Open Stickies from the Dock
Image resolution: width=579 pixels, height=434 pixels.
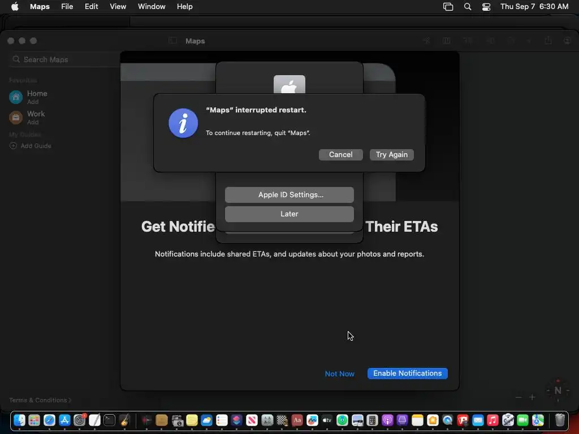[x=192, y=420]
